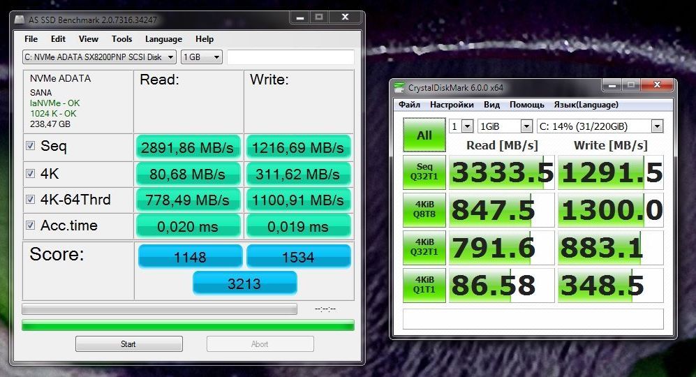The width and height of the screenshot is (696, 377).
Task: Click the Seq write result 1216,69 MB/s
Action: (298, 147)
